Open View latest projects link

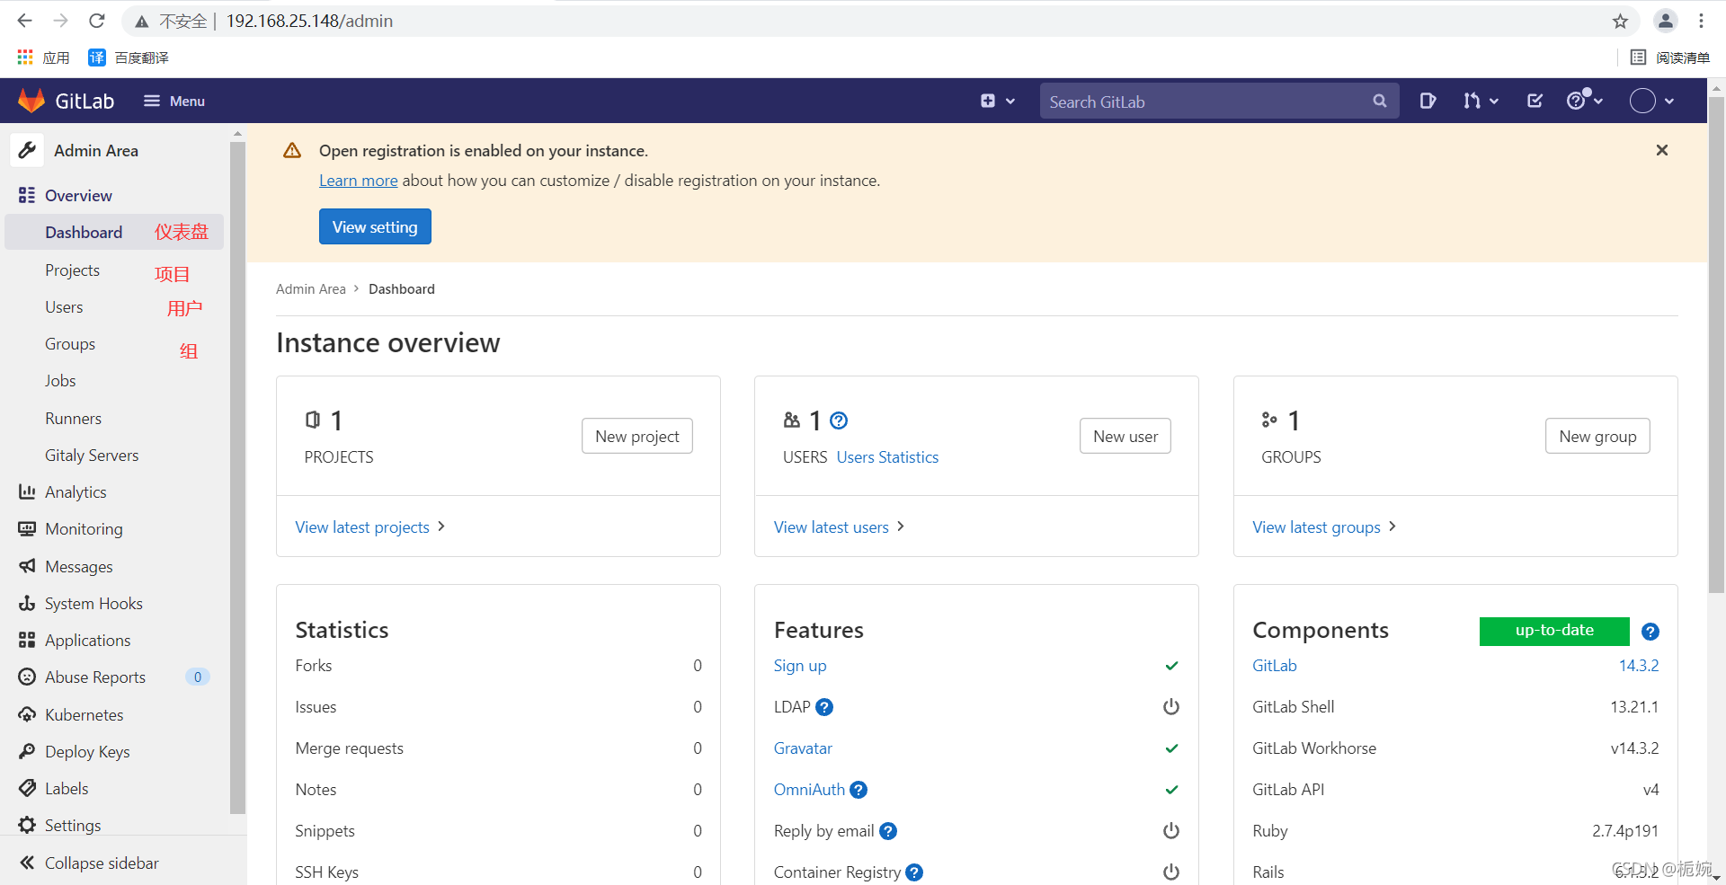370,527
